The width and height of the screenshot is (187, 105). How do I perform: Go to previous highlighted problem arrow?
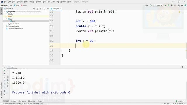pos(183,12)
